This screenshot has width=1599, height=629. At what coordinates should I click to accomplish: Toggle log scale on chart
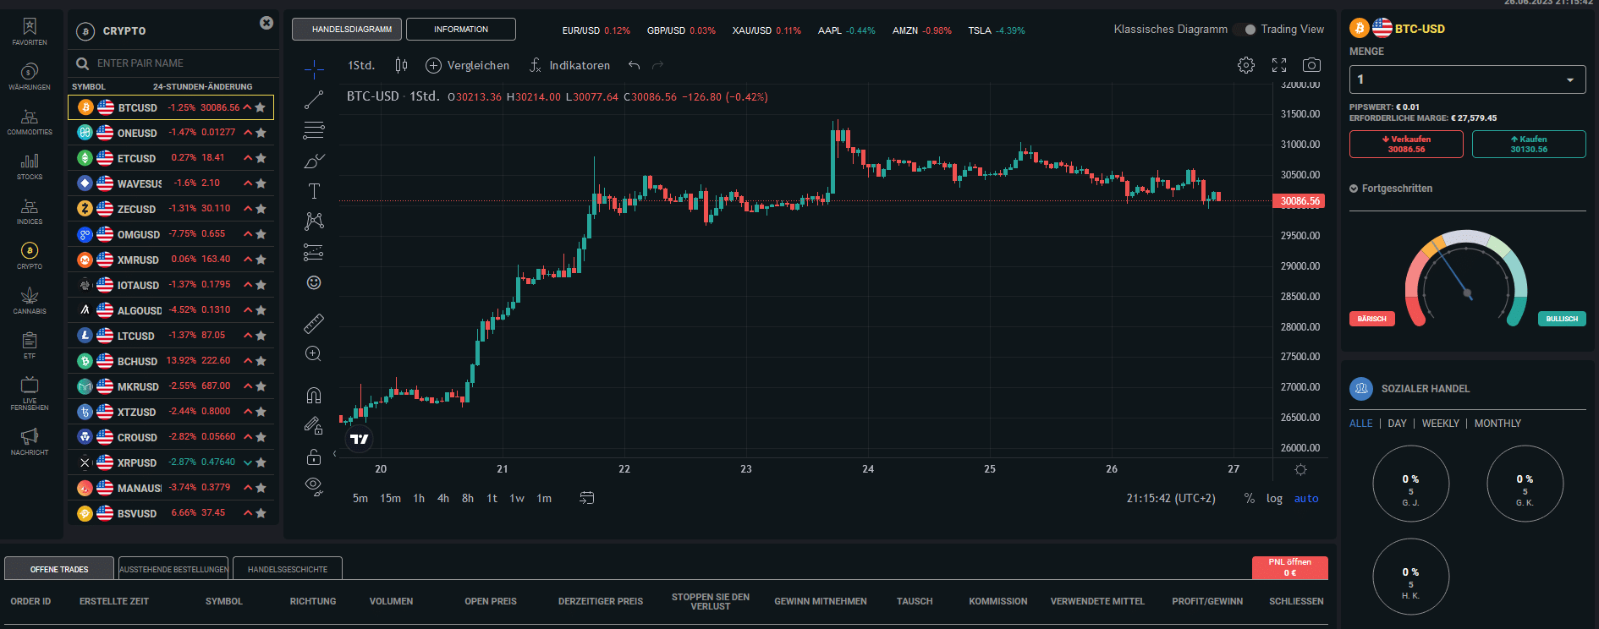point(1274,499)
